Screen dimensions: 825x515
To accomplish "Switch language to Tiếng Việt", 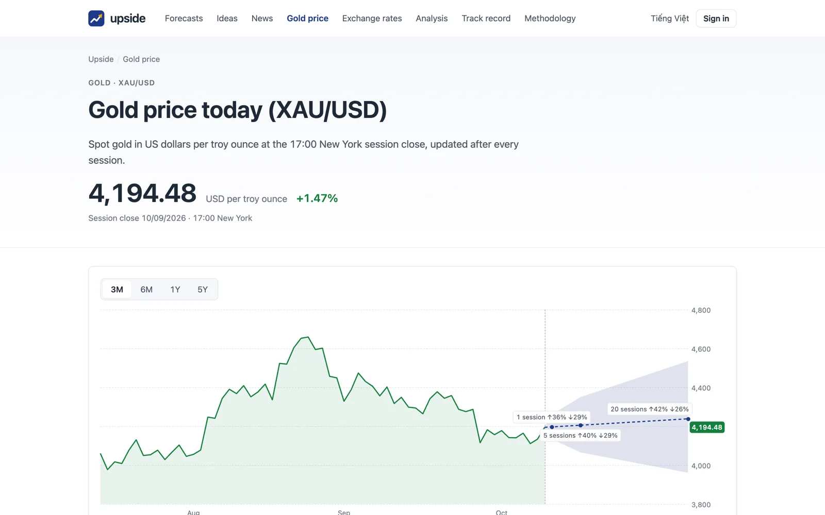I will pos(670,19).
